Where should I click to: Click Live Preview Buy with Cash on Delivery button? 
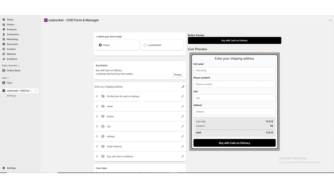[234, 143]
